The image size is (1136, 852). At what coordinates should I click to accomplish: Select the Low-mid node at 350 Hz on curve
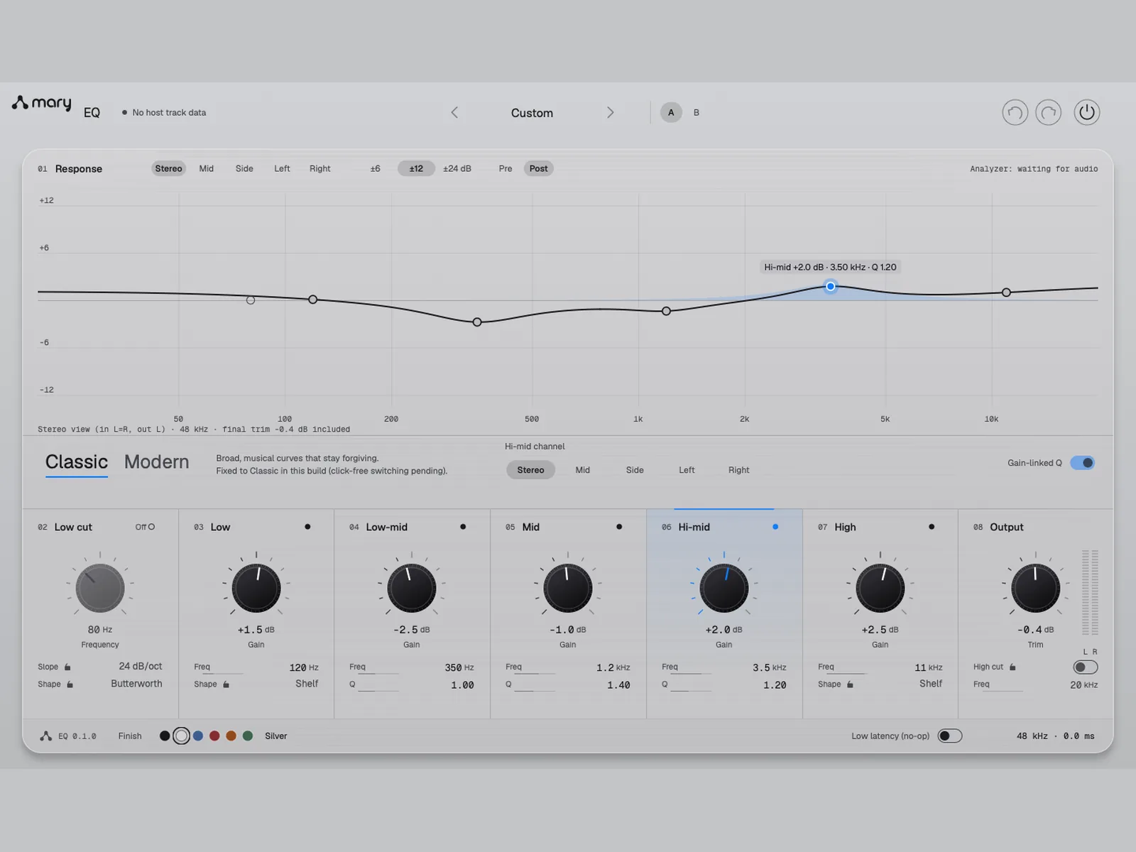477,322
